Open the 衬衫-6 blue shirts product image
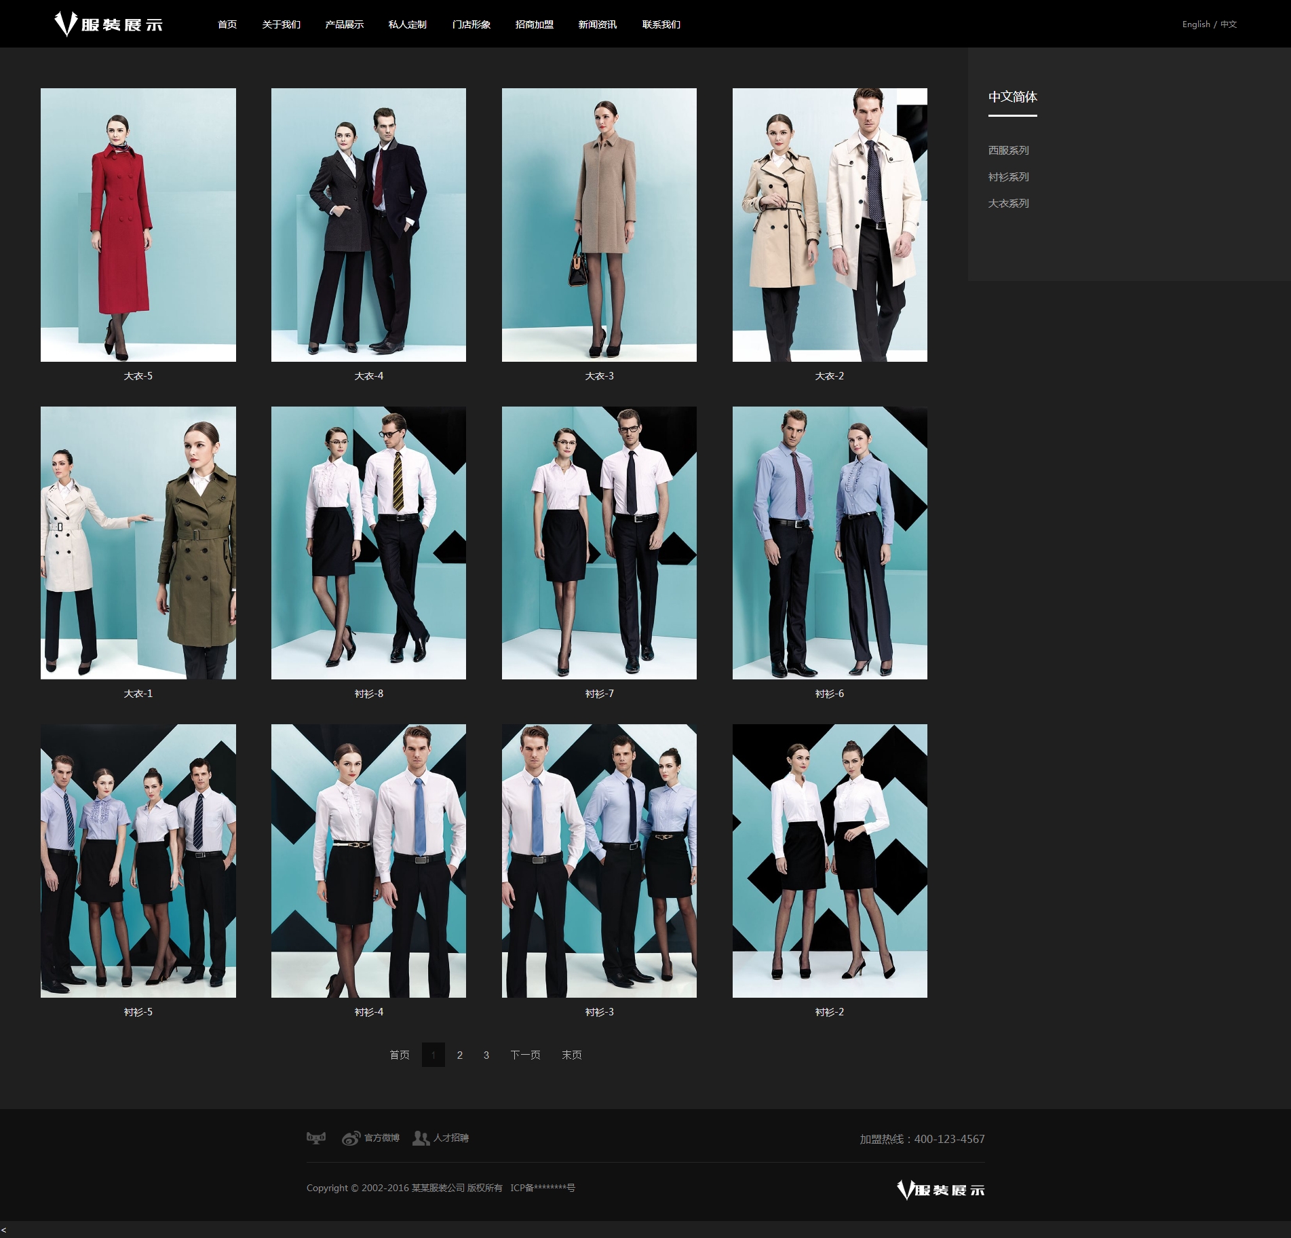Viewport: 1291px width, 1238px height. 830,542
